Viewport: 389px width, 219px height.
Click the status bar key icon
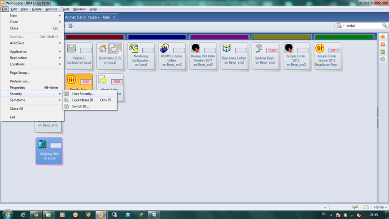click(355, 207)
